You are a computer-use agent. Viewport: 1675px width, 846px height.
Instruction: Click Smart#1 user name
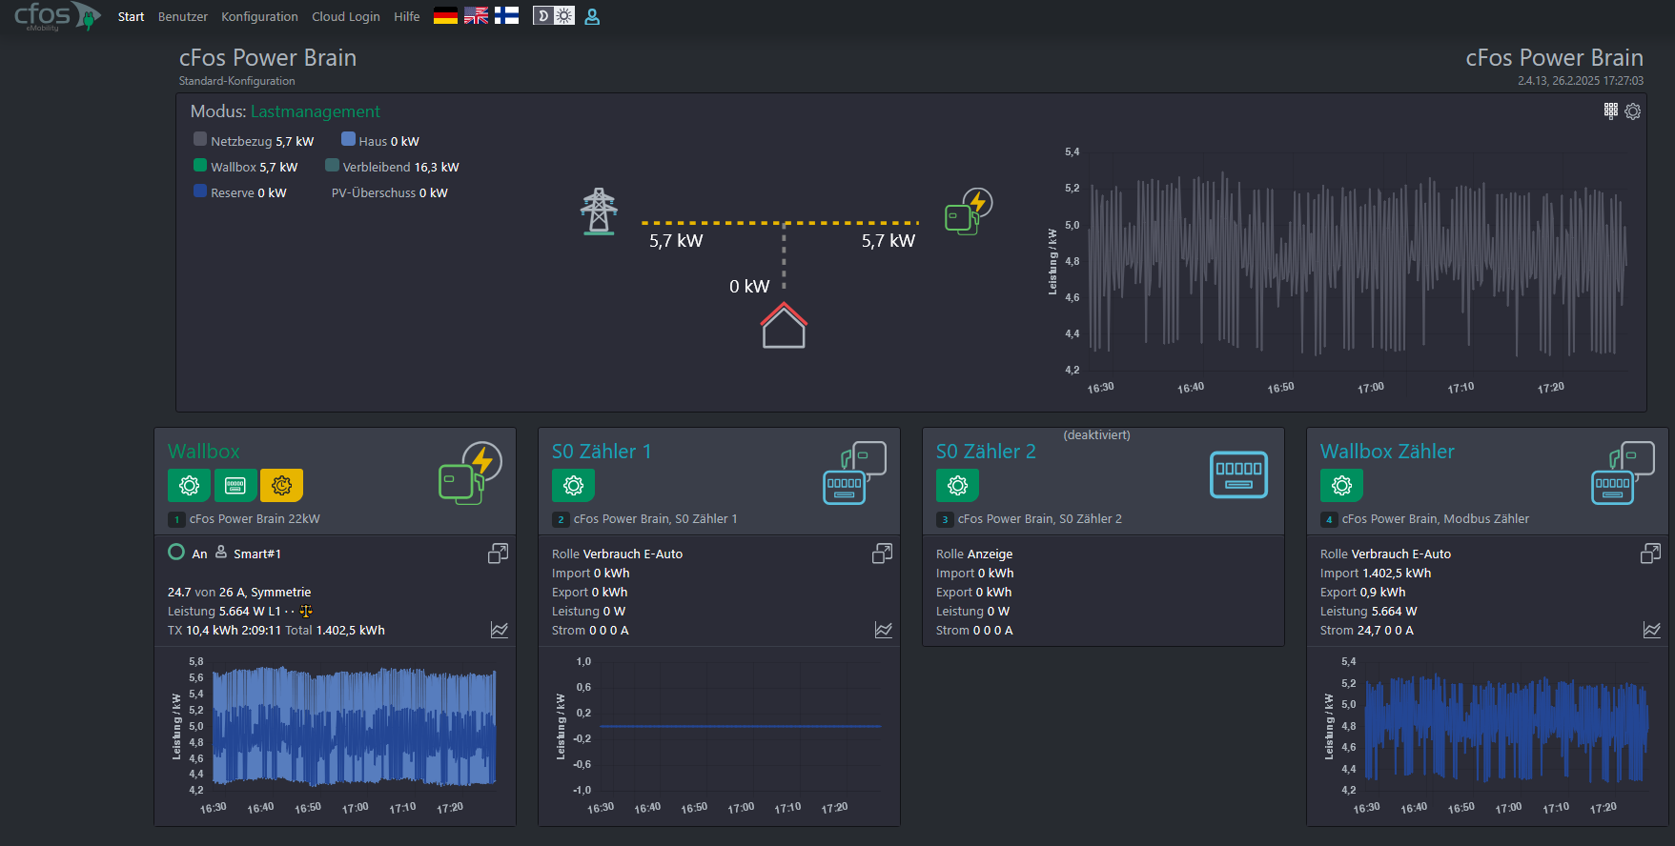[257, 554]
